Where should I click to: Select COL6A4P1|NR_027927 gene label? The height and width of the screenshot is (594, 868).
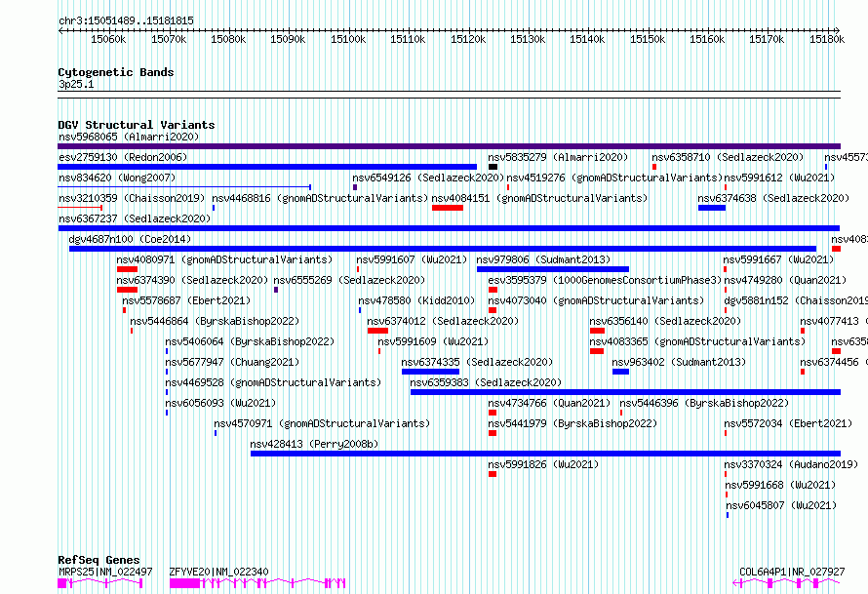point(792,572)
